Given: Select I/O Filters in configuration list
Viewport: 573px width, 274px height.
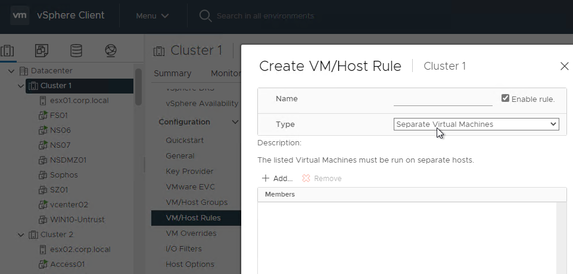Looking at the screenshot, I should click(x=183, y=249).
